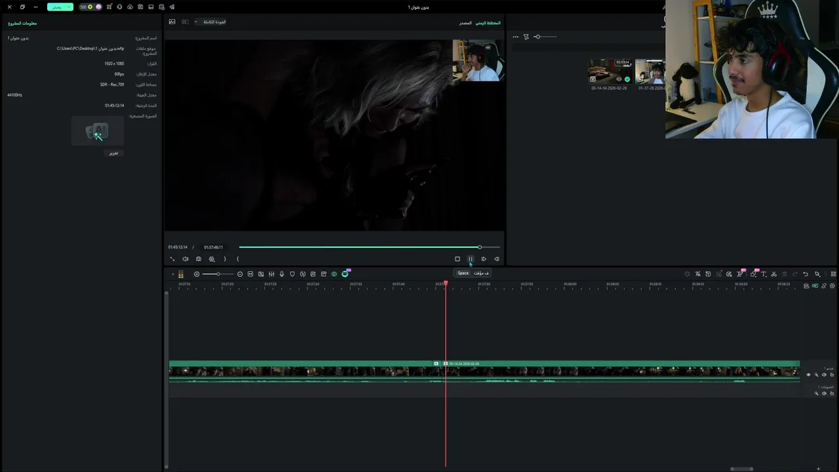
Task: Step forward with the play-frame button
Action: coord(484,259)
